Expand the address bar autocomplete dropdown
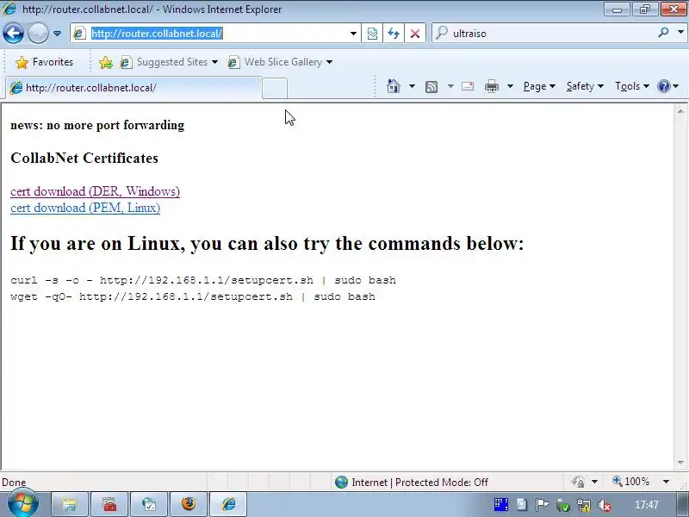689x517 pixels. click(x=353, y=34)
